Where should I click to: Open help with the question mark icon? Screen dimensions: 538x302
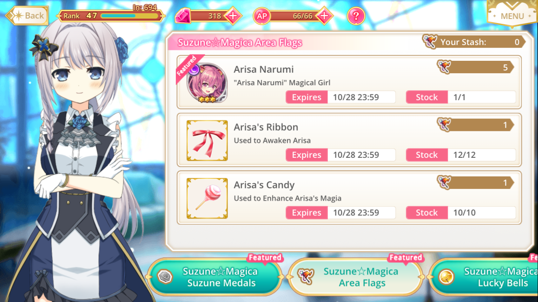356,16
